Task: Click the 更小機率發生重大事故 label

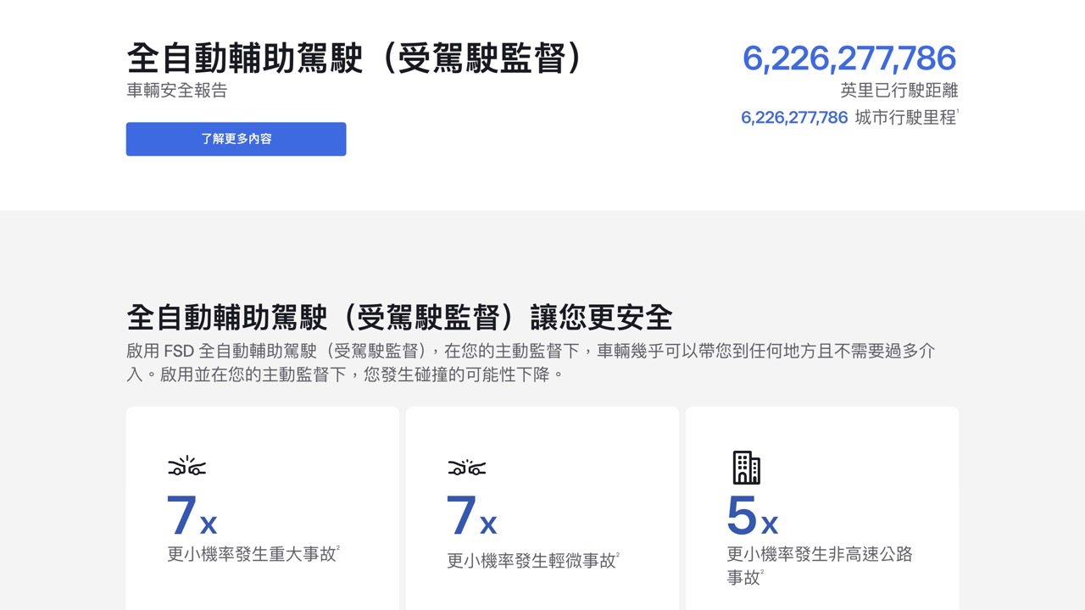Action: 251,555
